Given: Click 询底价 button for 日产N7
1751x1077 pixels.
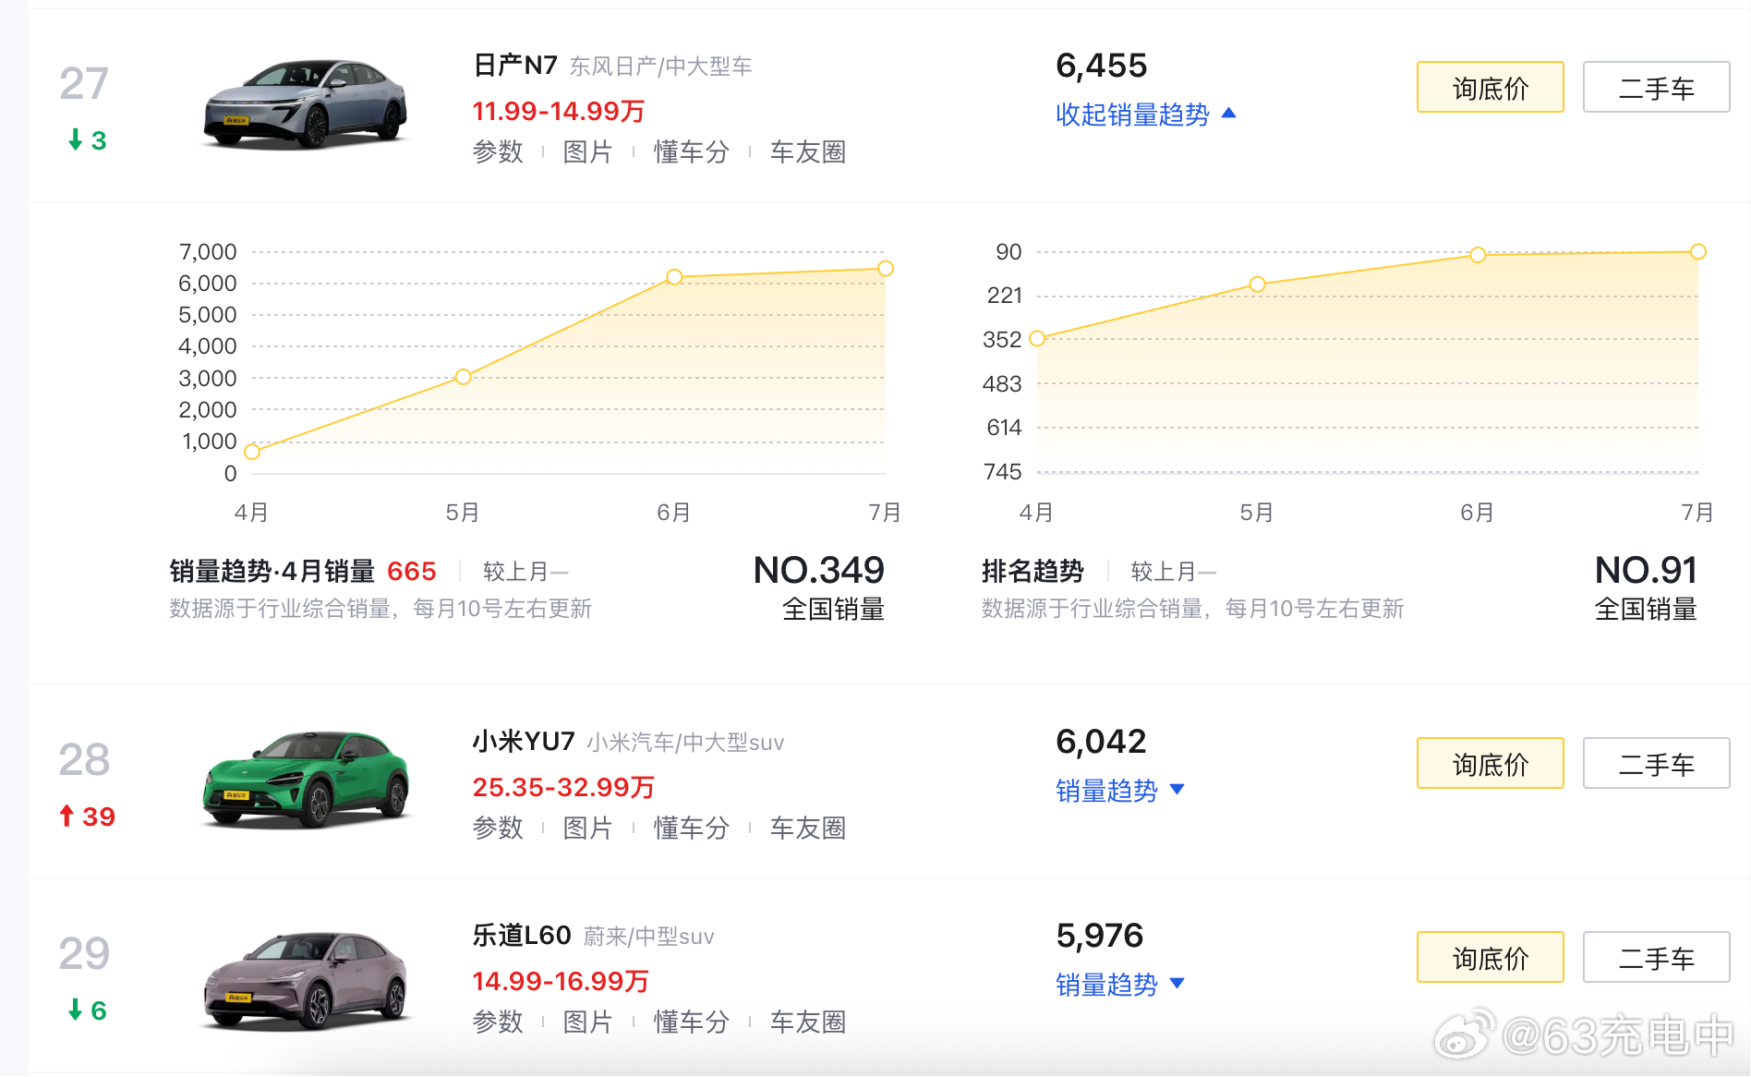Looking at the screenshot, I should pyautogui.click(x=1490, y=88).
